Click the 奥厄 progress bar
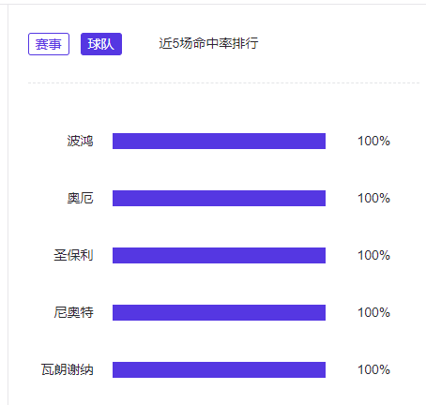Screen dimensions: 426x405 219,198
